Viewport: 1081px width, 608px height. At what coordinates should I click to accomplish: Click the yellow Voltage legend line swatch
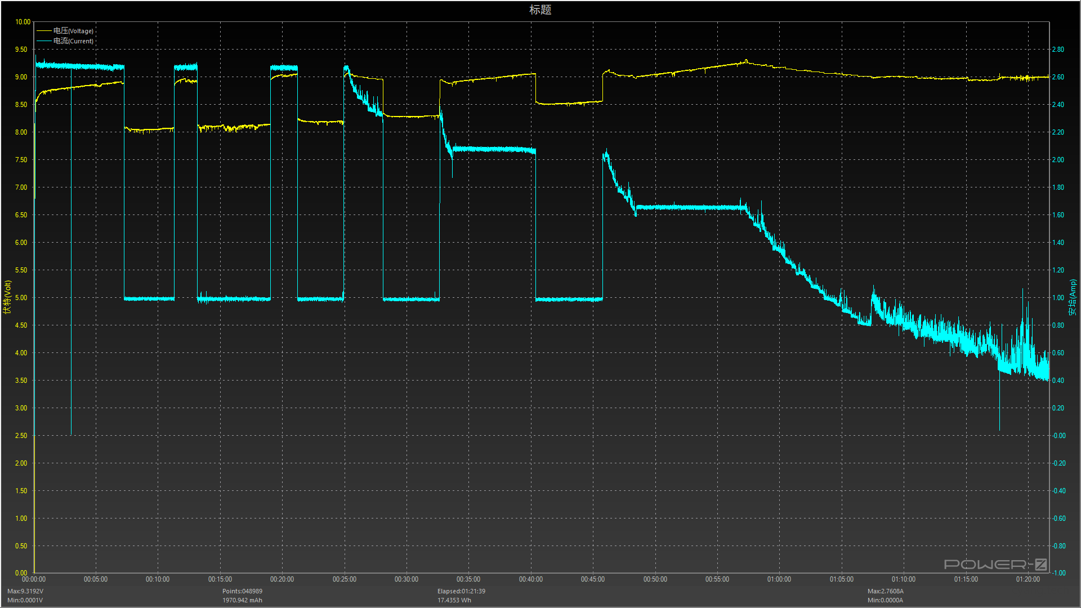pyautogui.click(x=44, y=31)
